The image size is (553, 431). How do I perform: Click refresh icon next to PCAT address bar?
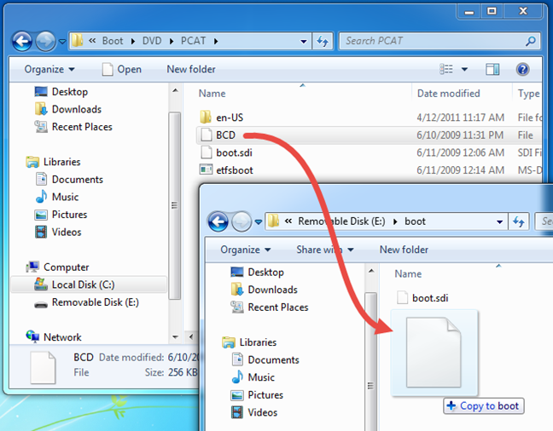(x=323, y=40)
